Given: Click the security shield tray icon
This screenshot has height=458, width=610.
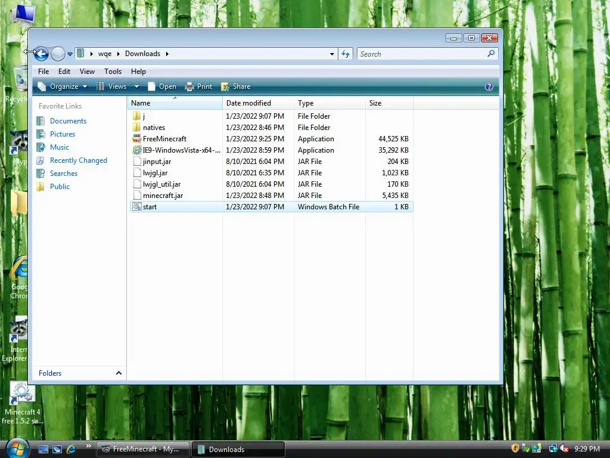Looking at the screenshot, I should (515, 448).
